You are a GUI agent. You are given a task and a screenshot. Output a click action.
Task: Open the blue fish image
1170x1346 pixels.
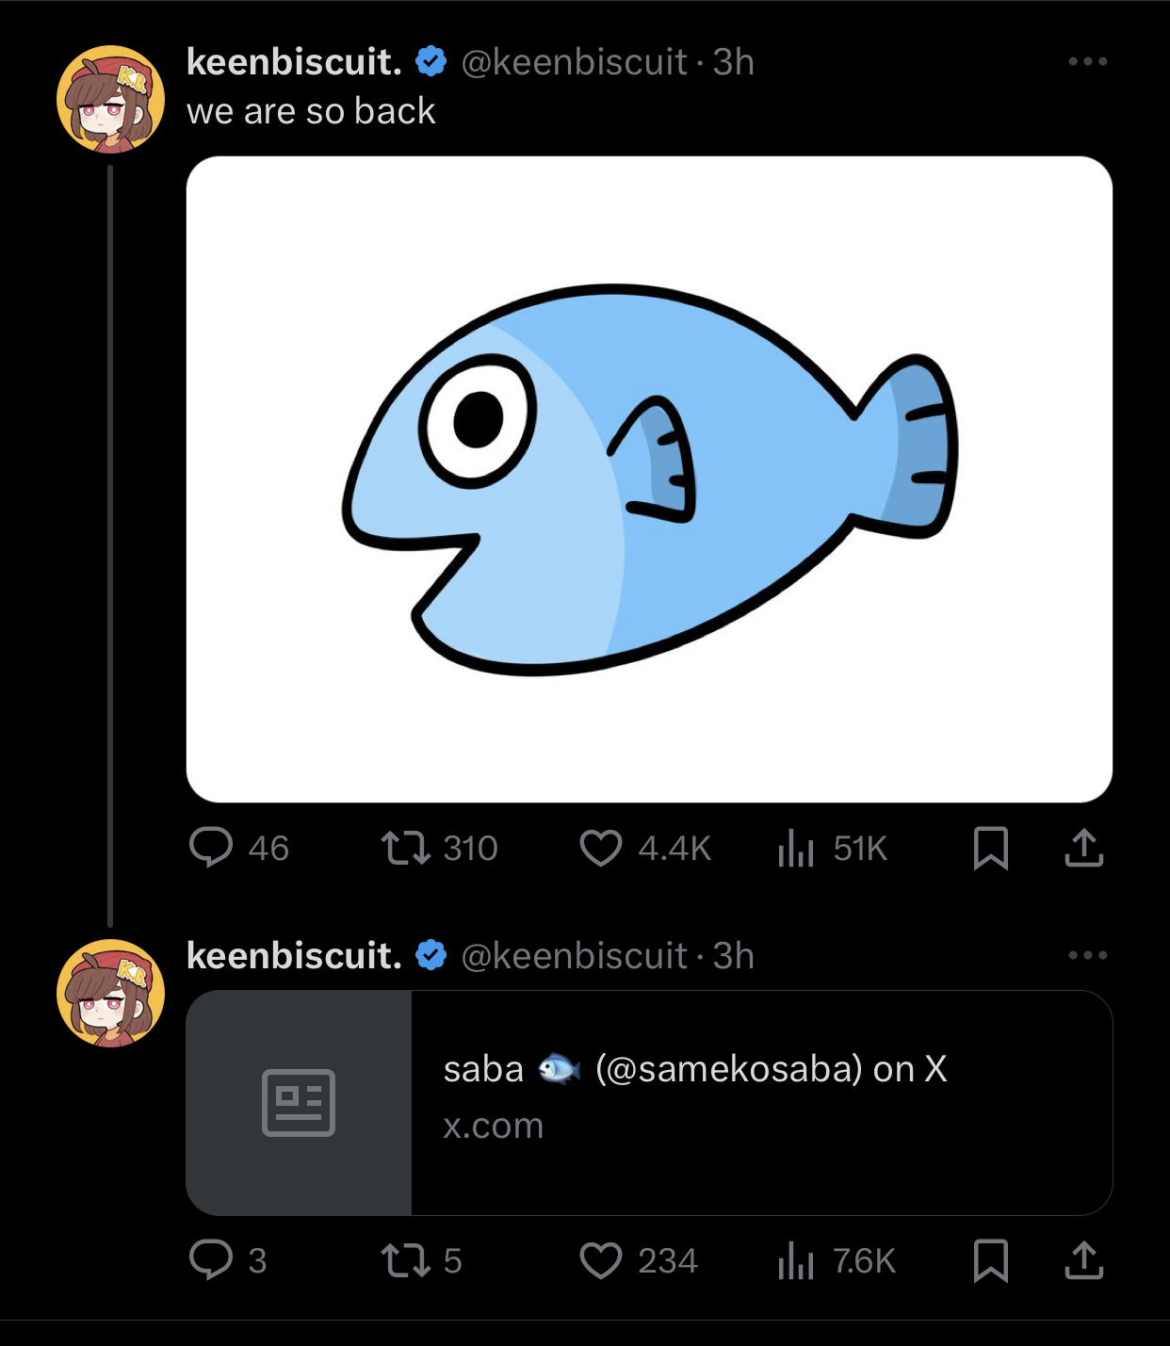click(x=649, y=479)
